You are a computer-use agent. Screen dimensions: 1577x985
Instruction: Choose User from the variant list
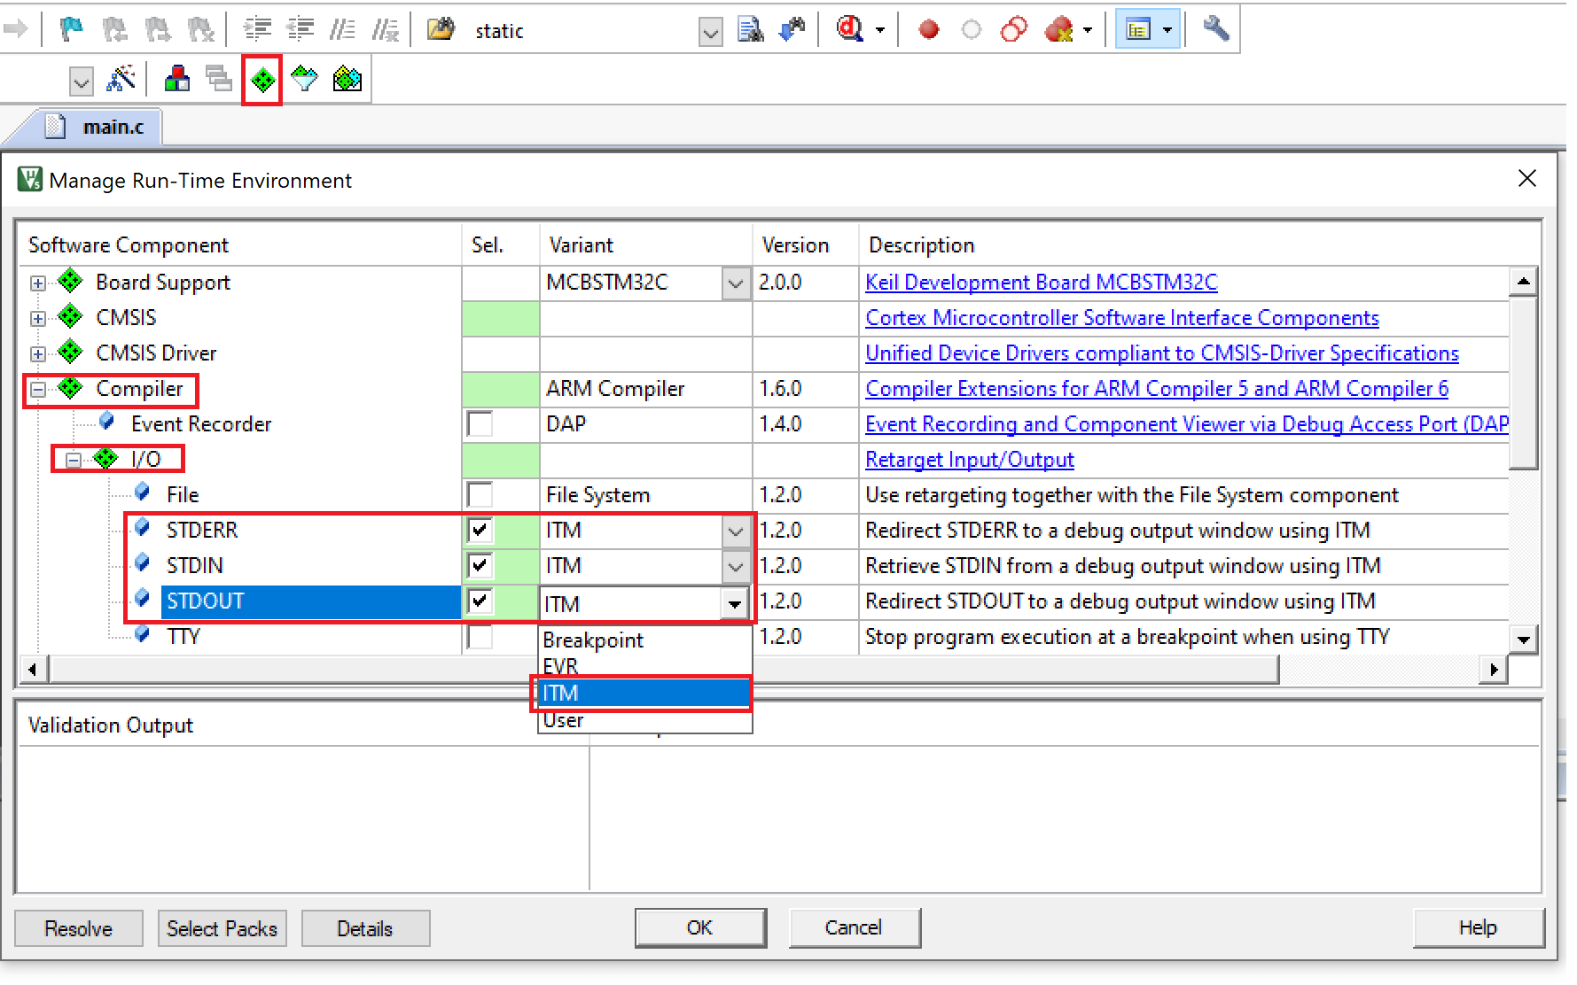(x=644, y=719)
